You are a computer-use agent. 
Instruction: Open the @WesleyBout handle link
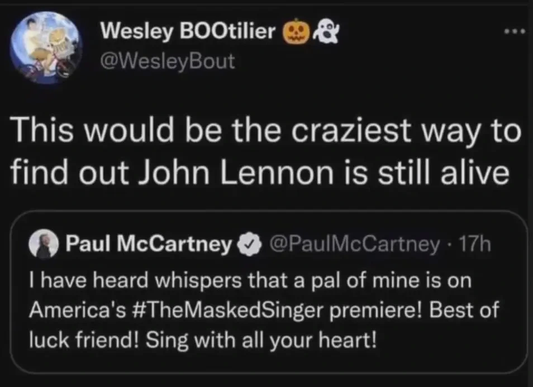[166, 60]
